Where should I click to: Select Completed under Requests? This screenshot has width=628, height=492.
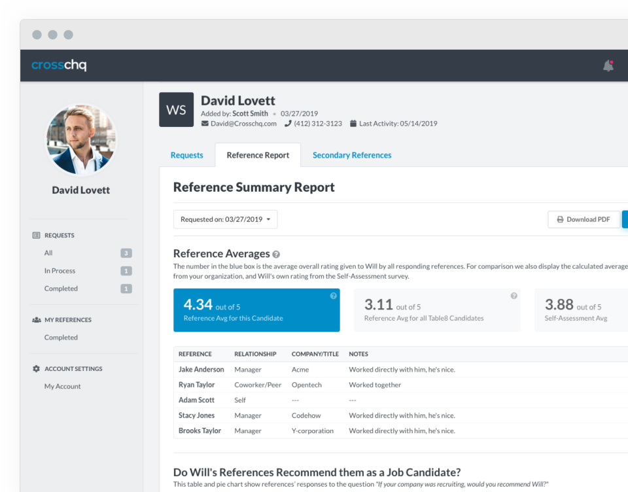point(61,289)
